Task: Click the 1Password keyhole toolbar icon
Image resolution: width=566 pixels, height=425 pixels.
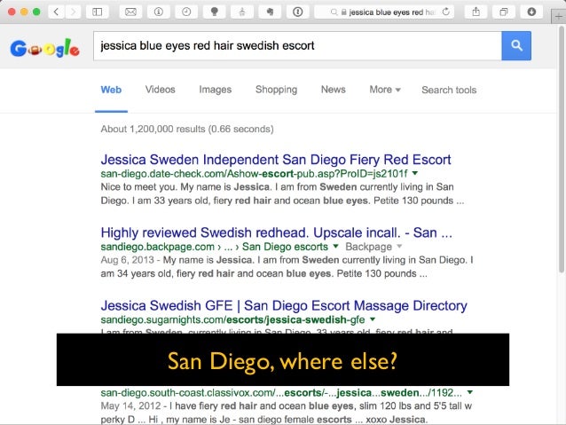Action: 298,12
